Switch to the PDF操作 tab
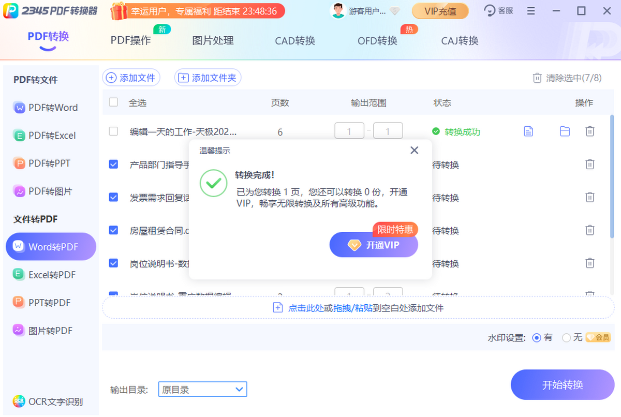This screenshot has width=621, height=417. 130,40
